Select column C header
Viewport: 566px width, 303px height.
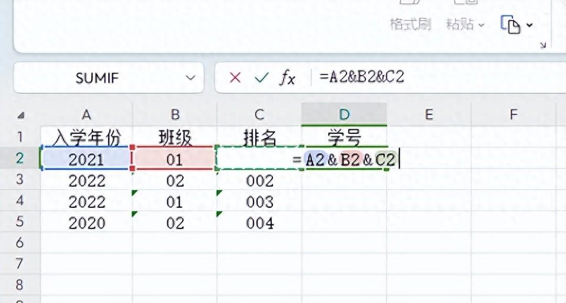point(259,115)
